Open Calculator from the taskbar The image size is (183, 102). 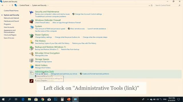(x=62, y=99)
